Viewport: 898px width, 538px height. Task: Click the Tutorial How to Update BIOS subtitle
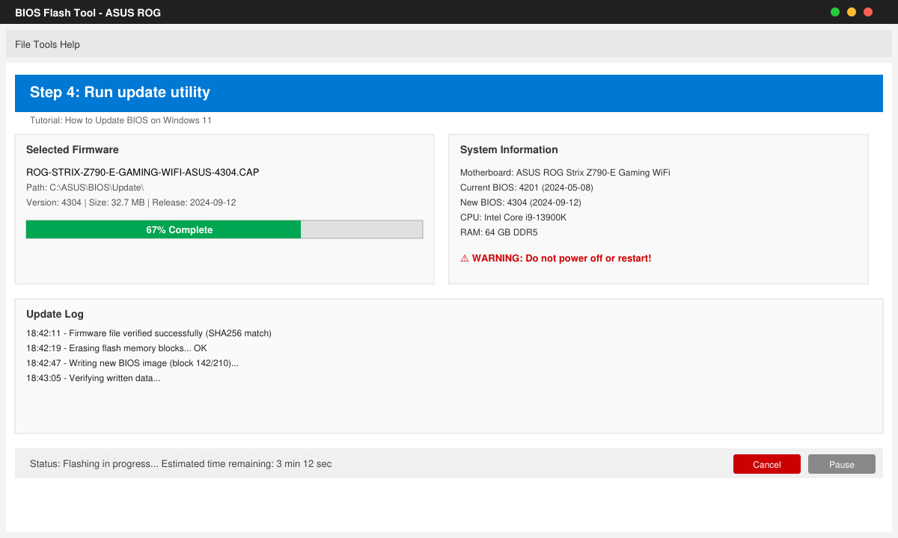(x=120, y=120)
